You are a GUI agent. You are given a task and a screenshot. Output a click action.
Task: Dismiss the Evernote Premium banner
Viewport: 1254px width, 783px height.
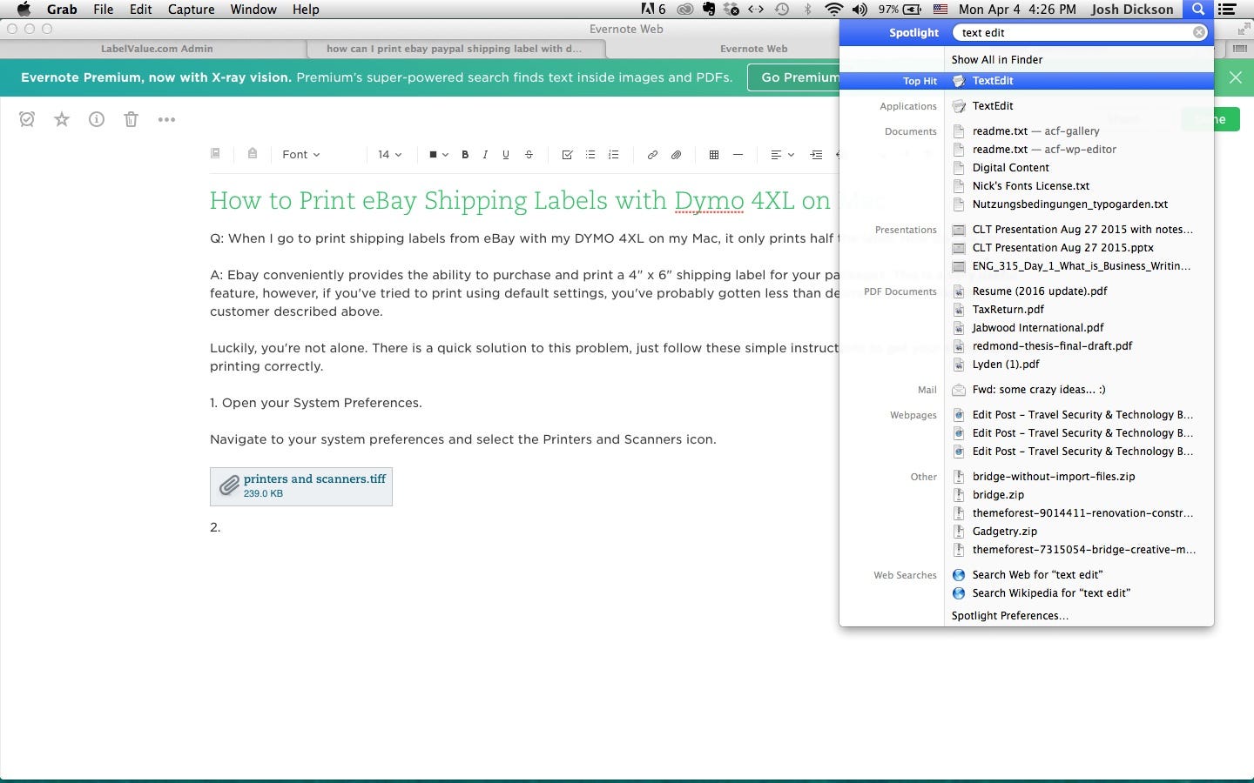point(1235,77)
